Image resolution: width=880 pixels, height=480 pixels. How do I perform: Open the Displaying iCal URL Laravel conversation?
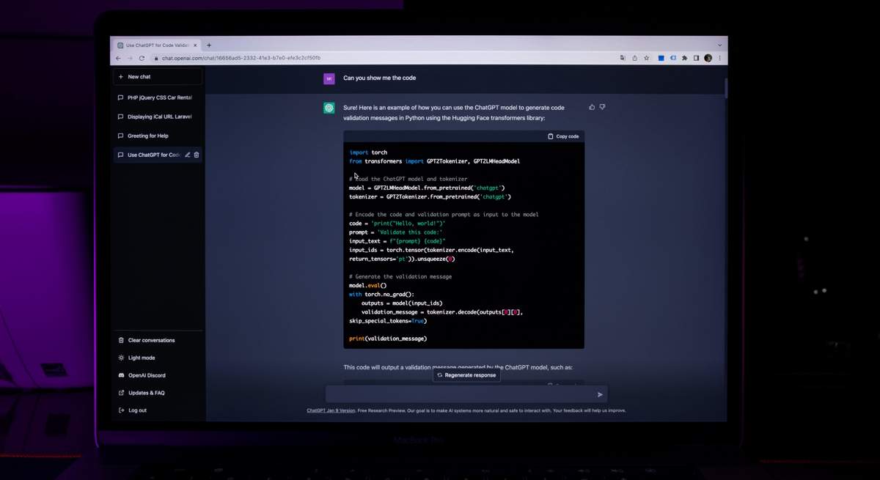pos(157,117)
